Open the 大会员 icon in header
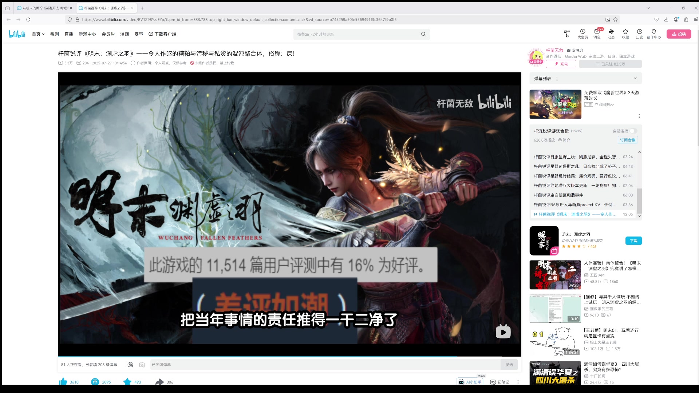This screenshot has width=699, height=393. 582,34
